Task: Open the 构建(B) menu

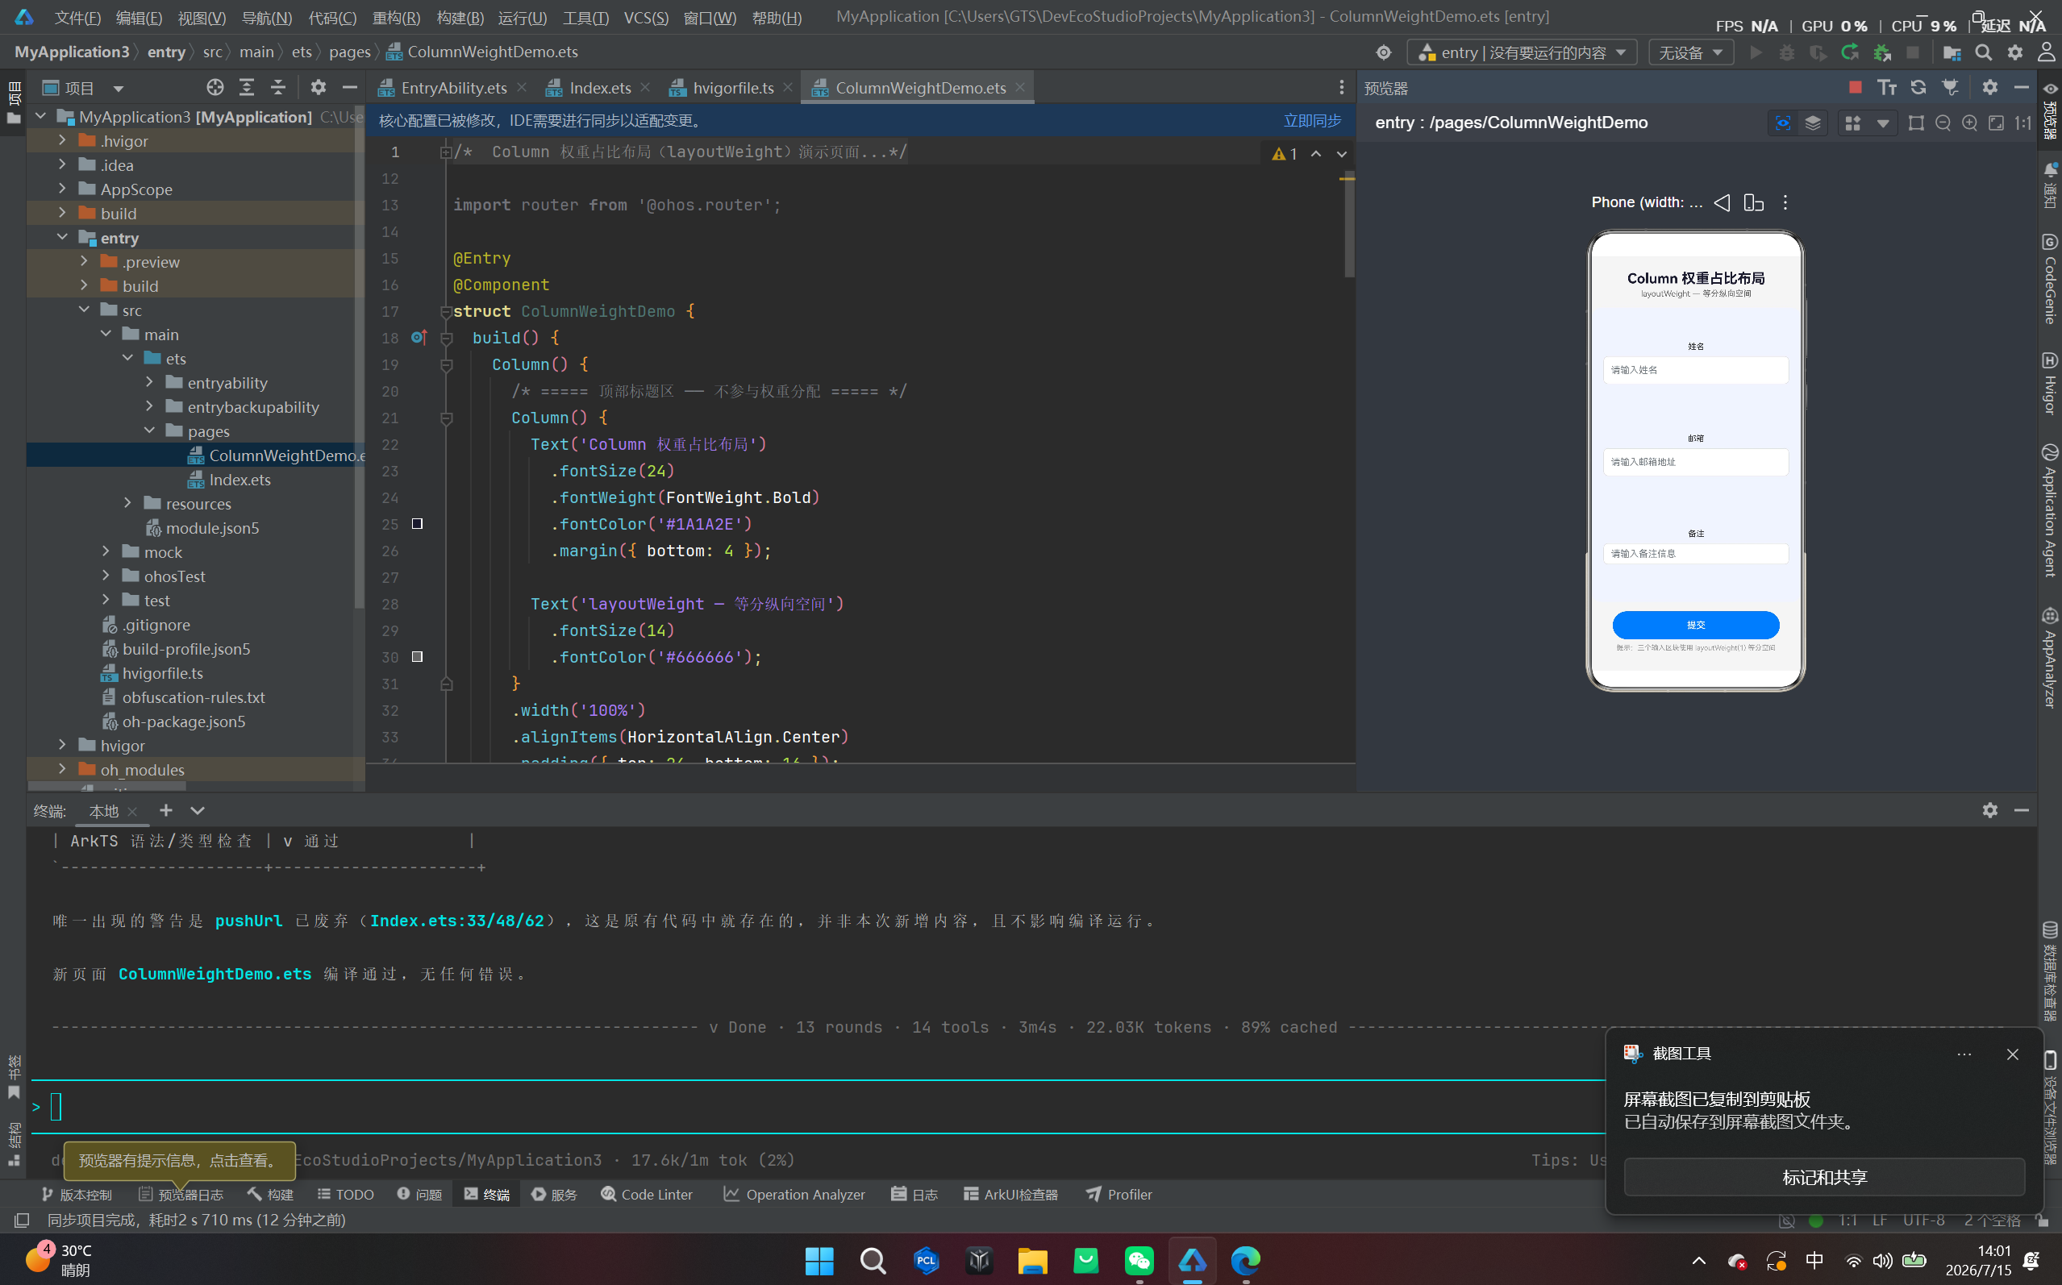Action: click(459, 17)
